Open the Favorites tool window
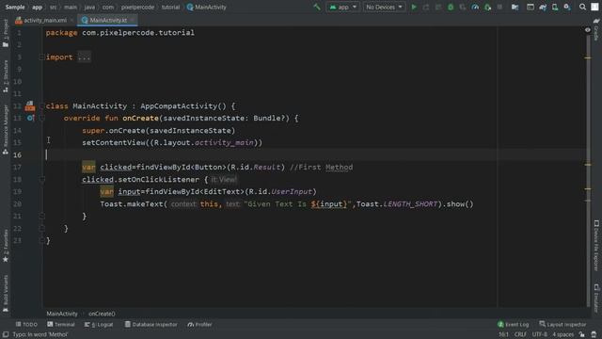The height and width of the screenshot is (339, 602). [x=6, y=246]
